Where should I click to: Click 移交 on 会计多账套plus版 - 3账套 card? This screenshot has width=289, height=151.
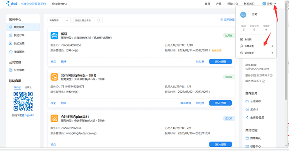tap(53, 103)
